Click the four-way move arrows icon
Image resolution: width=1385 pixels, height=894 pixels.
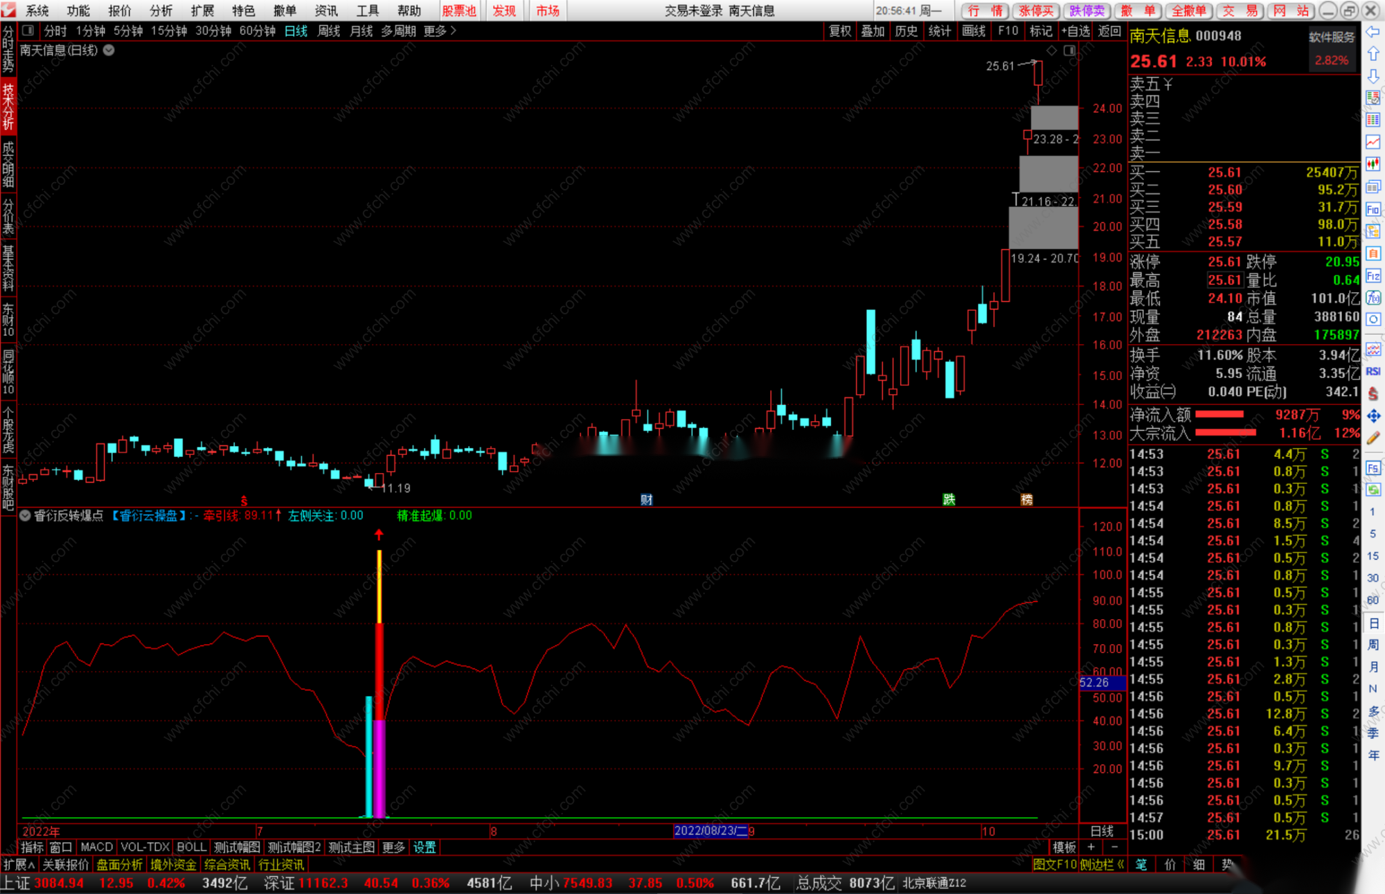click(1373, 415)
